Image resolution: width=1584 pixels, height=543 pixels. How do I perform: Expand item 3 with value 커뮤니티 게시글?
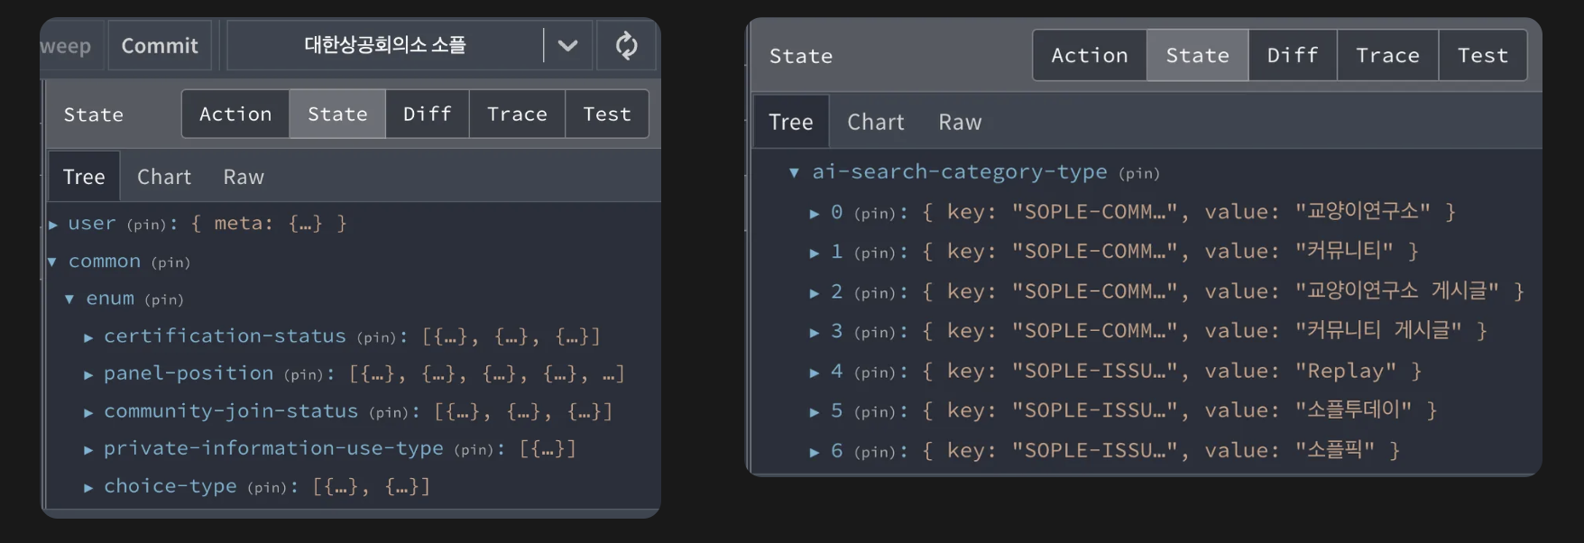click(x=815, y=333)
